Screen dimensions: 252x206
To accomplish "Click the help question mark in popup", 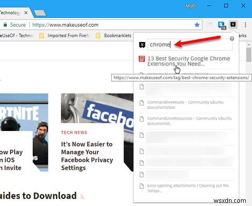I will pyautogui.click(x=232, y=39).
